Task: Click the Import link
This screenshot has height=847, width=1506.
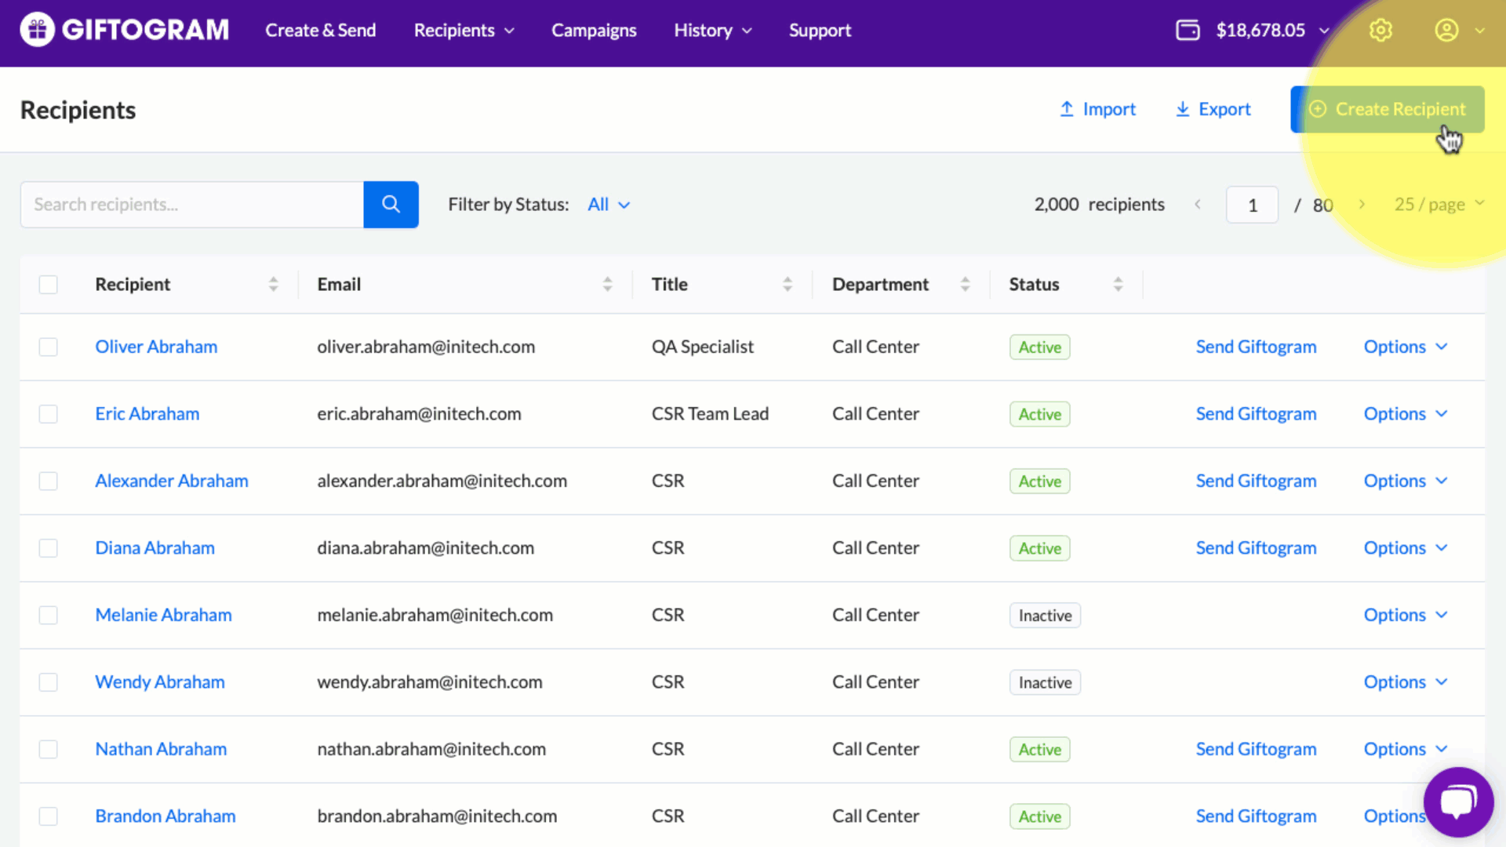Action: pyautogui.click(x=1097, y=109)
